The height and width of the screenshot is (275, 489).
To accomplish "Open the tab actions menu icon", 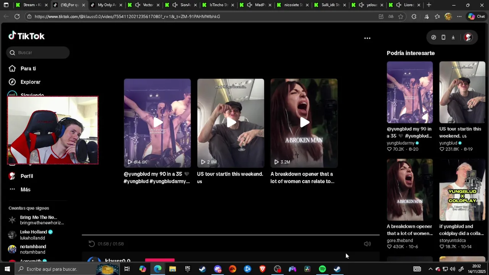I will click(x=6, y=5).
